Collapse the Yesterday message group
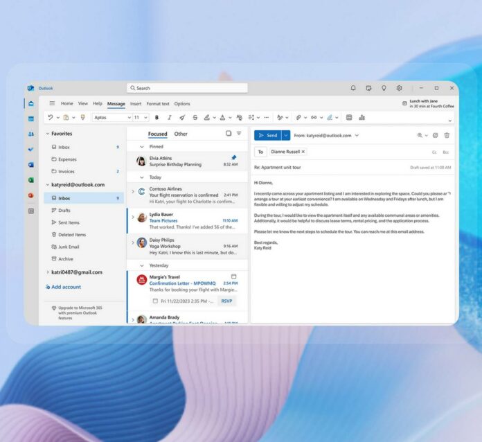Viewport: 482px width, 442px height. pyautogui.click(x=142, y=265)
